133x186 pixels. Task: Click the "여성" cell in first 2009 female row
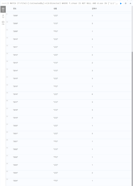tap(55, 31)
